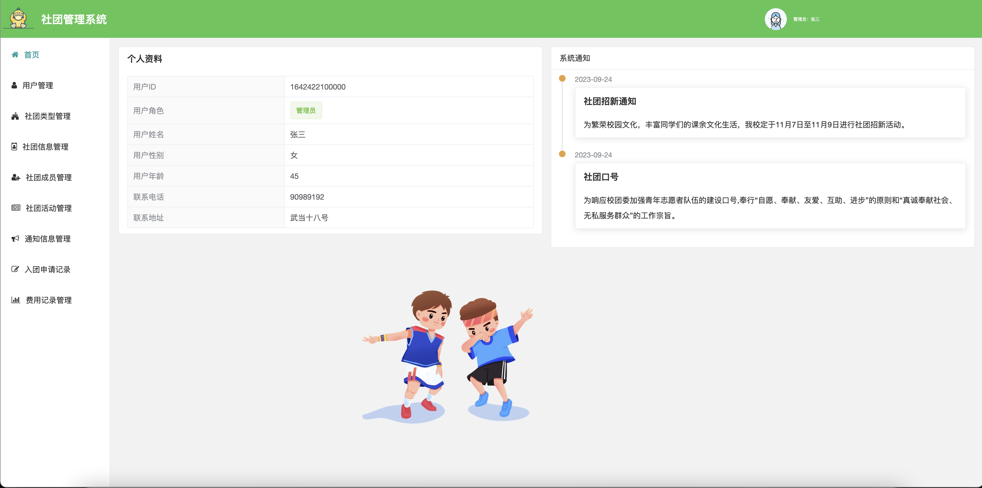The height and width of the screenshot is (488, 982).
Task: Click admin name 管理员:张三 in header
Action: tap(806, 19)
